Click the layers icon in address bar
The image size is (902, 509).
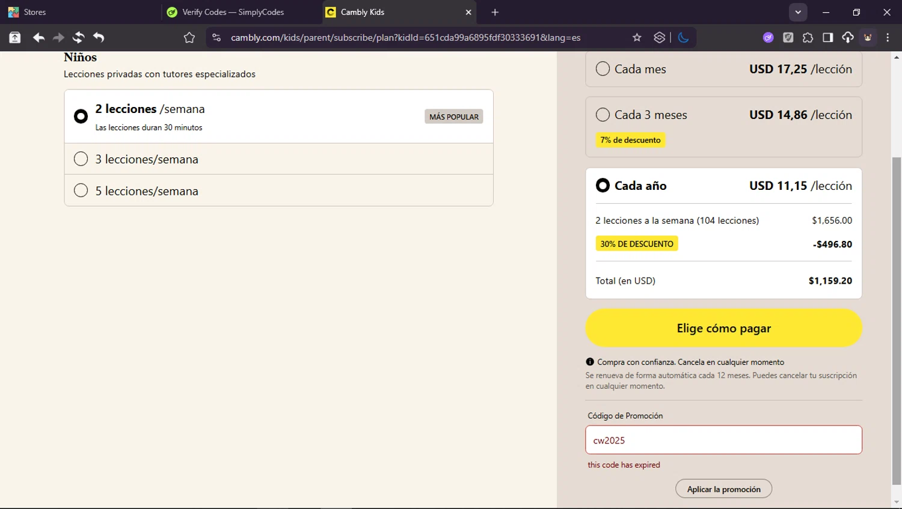pyautogui.click(x=659, y=37)
